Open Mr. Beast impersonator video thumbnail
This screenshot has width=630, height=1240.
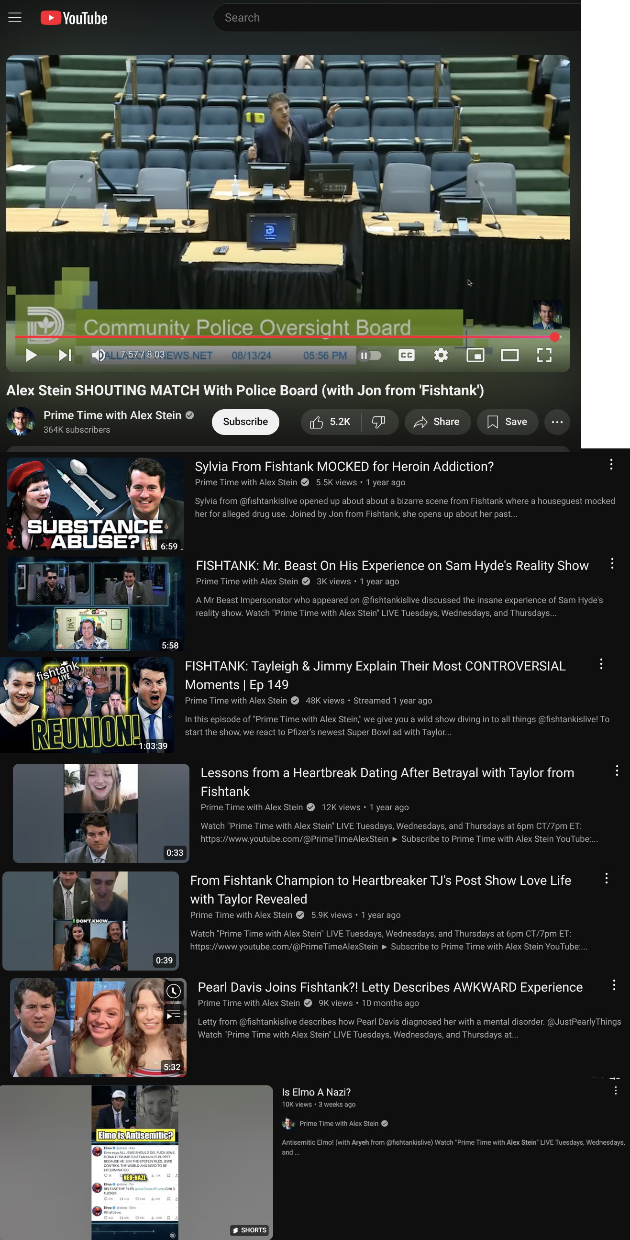[x=96, y=603]
